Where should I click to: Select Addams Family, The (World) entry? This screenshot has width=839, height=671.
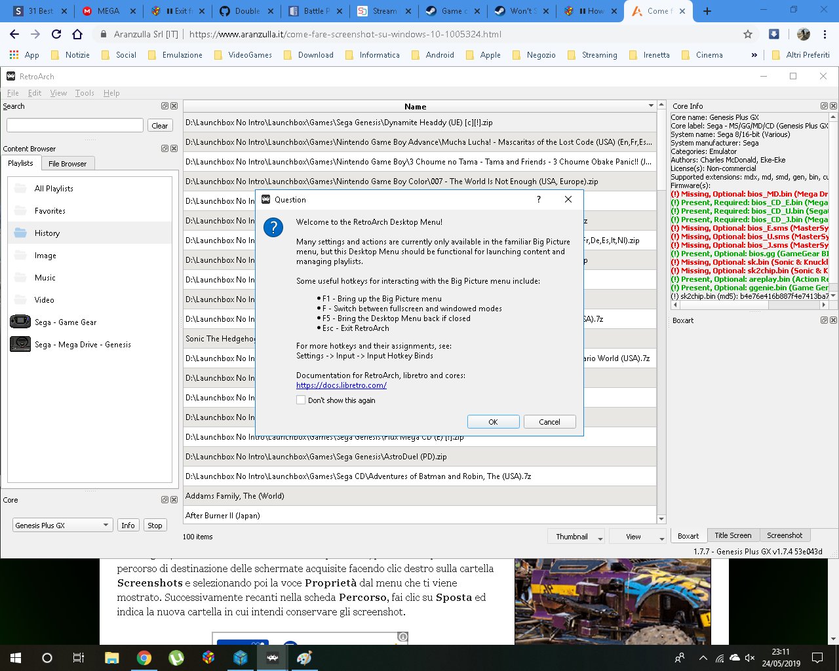coord(419,496)
